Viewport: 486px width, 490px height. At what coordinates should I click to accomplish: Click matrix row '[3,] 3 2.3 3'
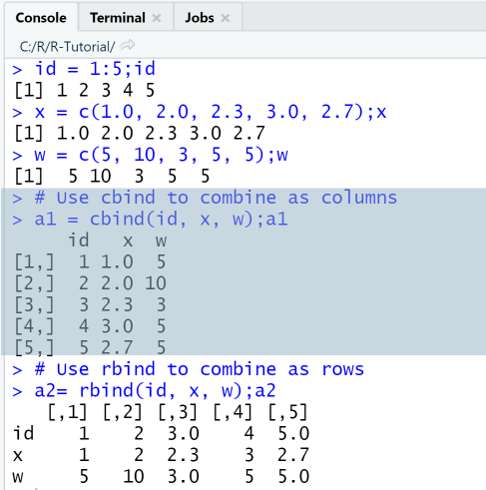(90, 304)
